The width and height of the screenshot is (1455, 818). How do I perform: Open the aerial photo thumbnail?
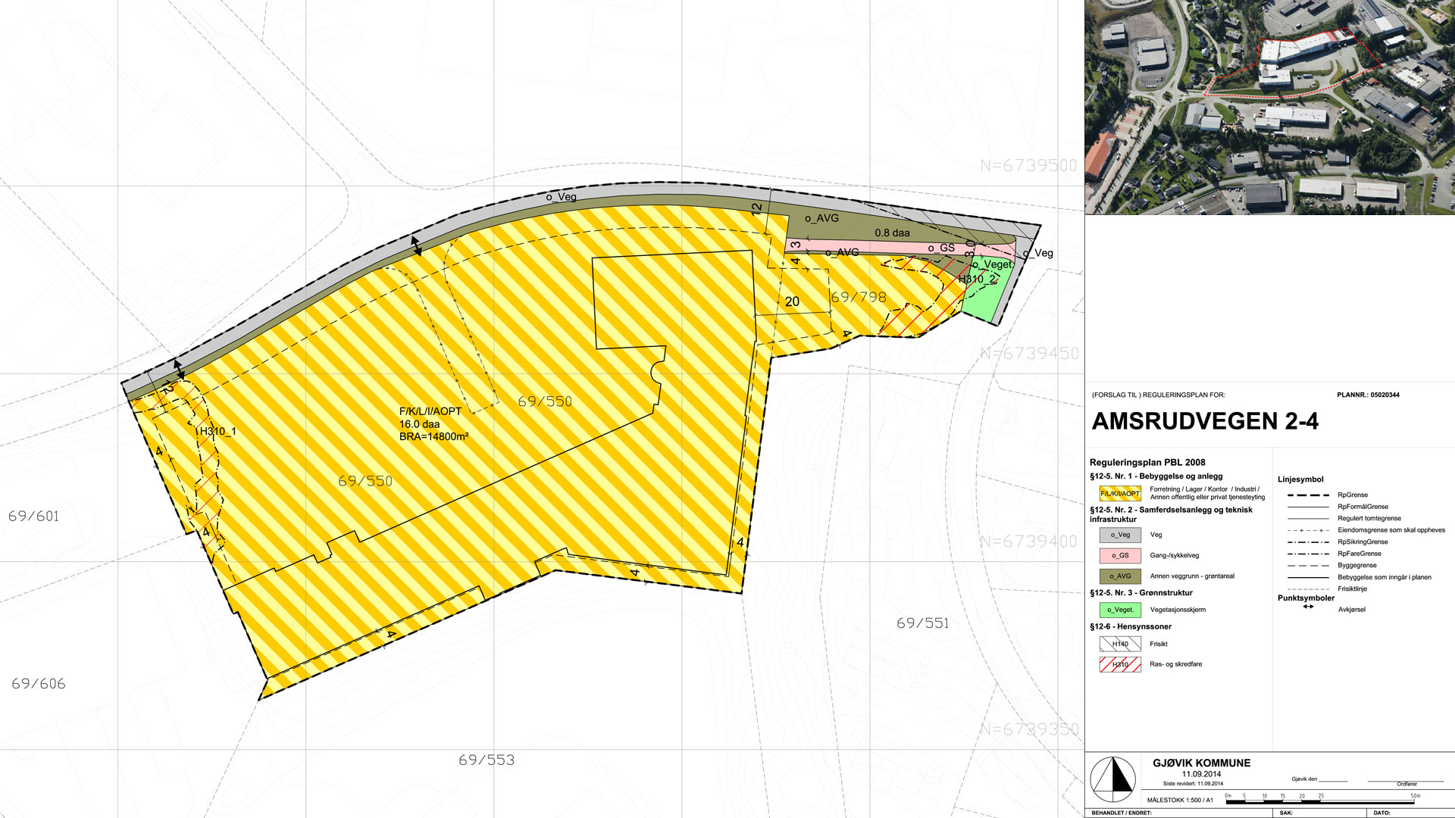click(x=1270, y=107)
